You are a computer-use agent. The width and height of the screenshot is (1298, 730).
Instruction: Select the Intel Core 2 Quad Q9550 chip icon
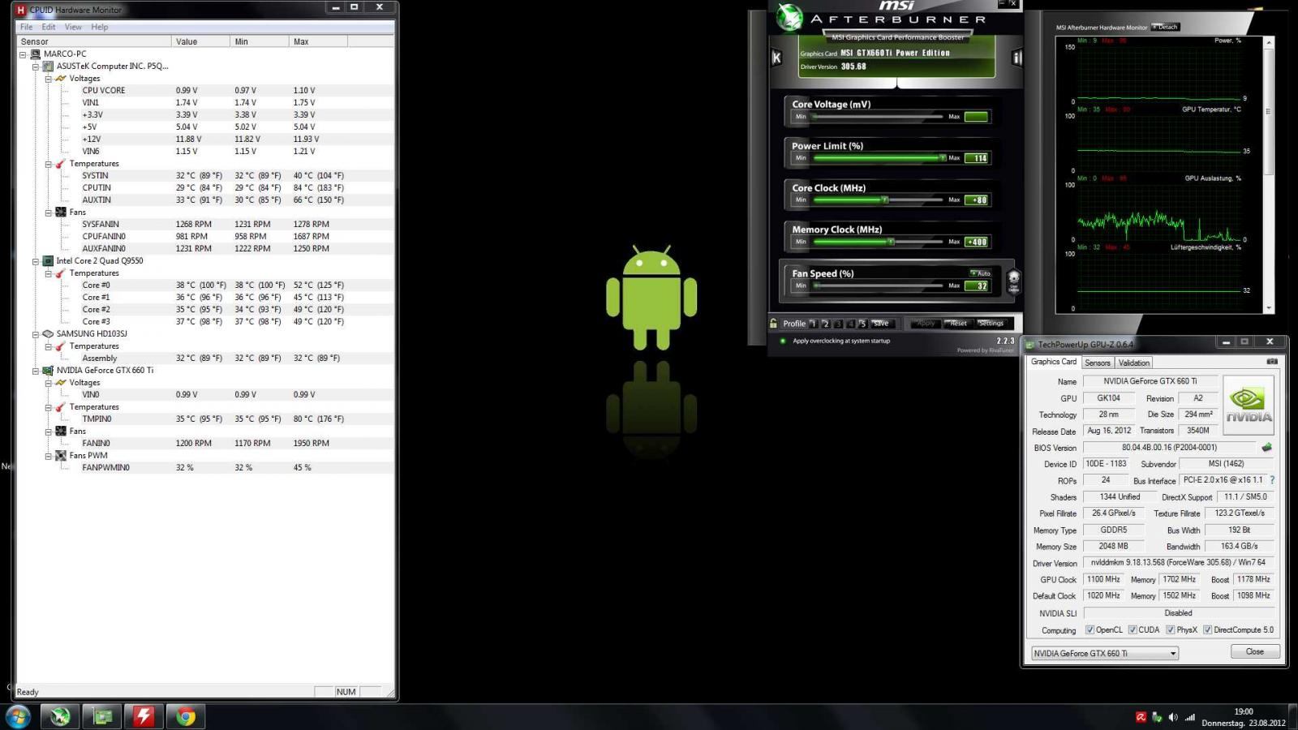[x=48, y=261]
